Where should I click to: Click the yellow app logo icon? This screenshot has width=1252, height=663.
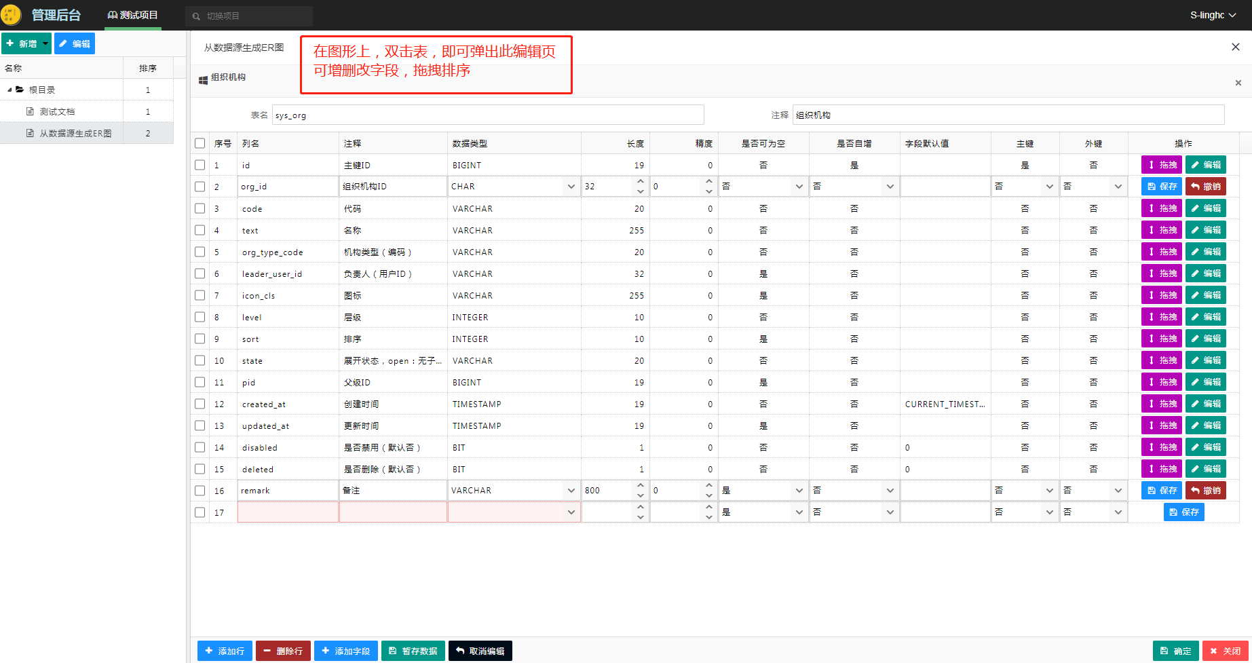click(x=11, y=14)
